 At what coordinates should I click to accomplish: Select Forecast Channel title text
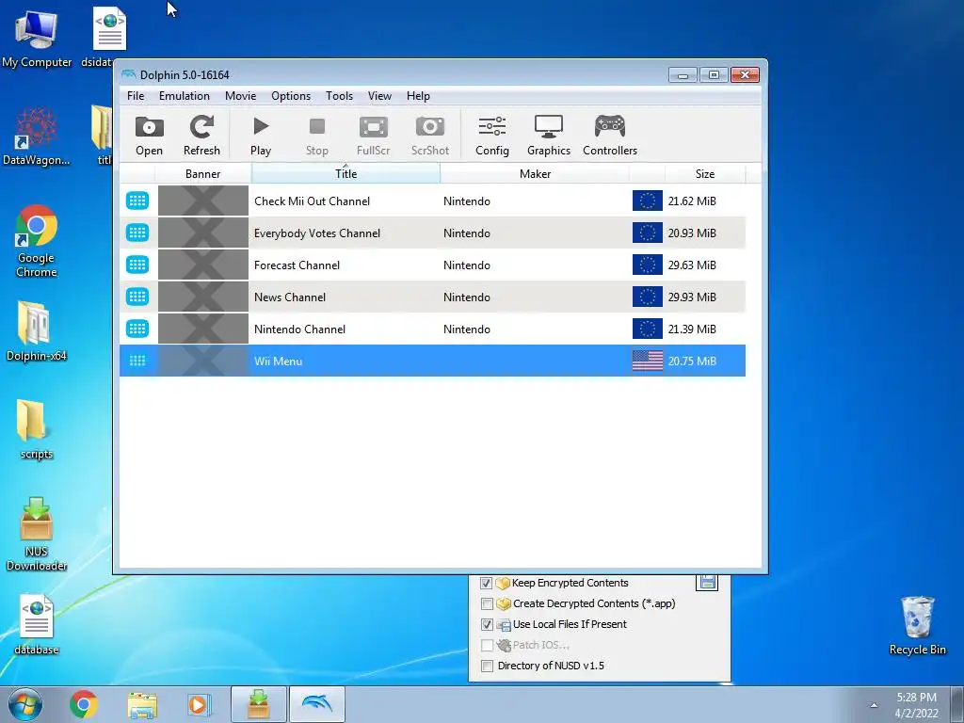(x=297, y=265)
